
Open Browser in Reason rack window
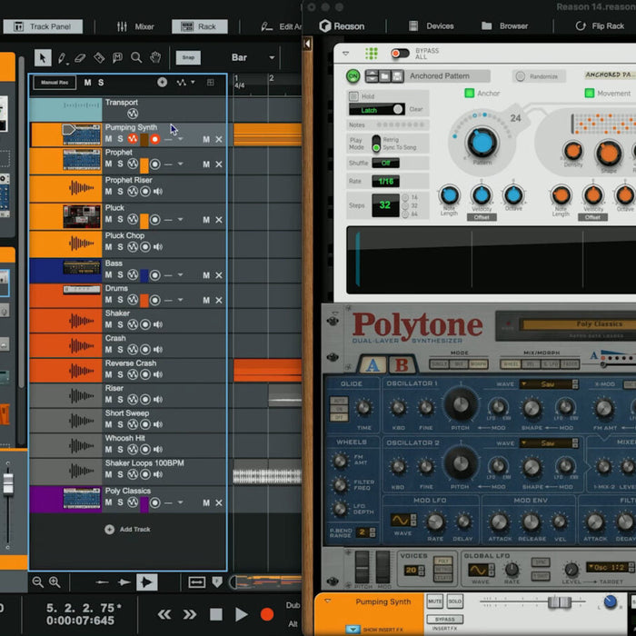[x=505, y=26]
